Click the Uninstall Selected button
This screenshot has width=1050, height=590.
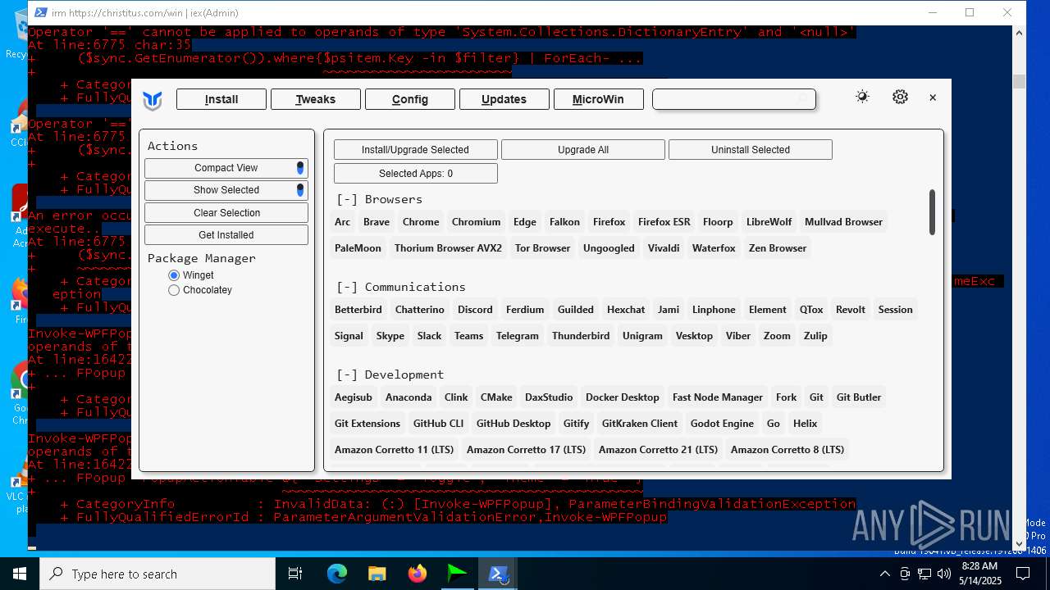(x=751, y=150)
